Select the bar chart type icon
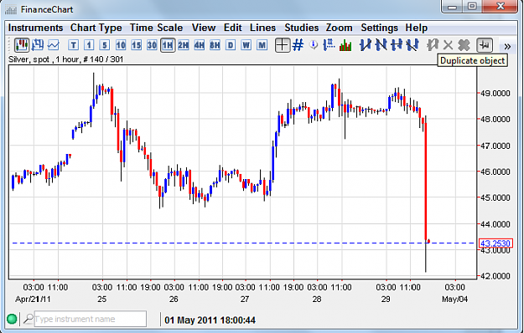This screenshot has height=333, width=524. point(38,44)
